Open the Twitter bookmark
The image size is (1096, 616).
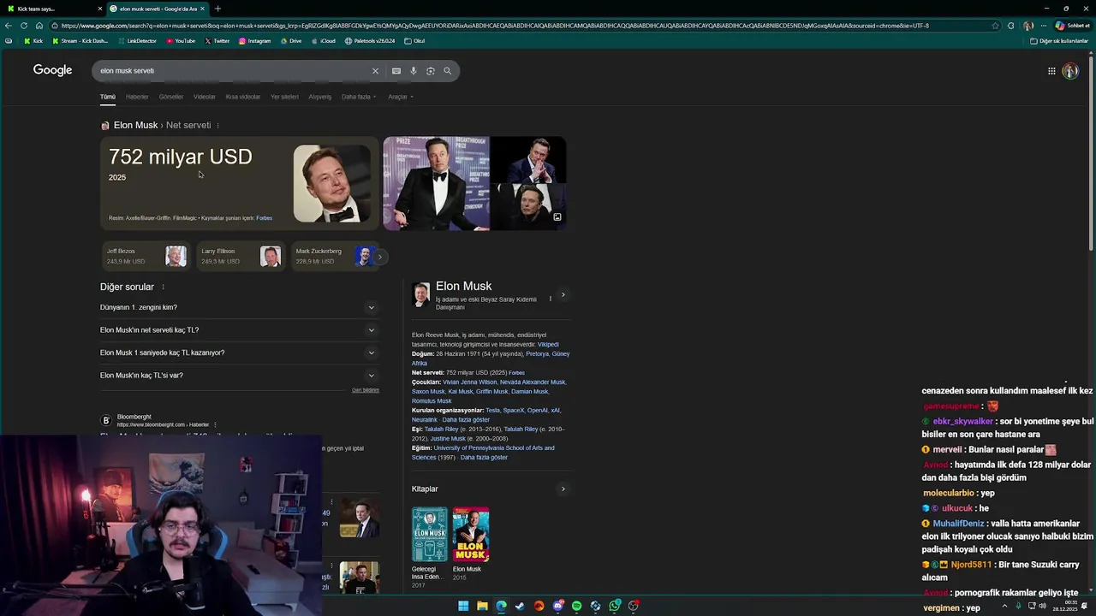pos(217,41)
